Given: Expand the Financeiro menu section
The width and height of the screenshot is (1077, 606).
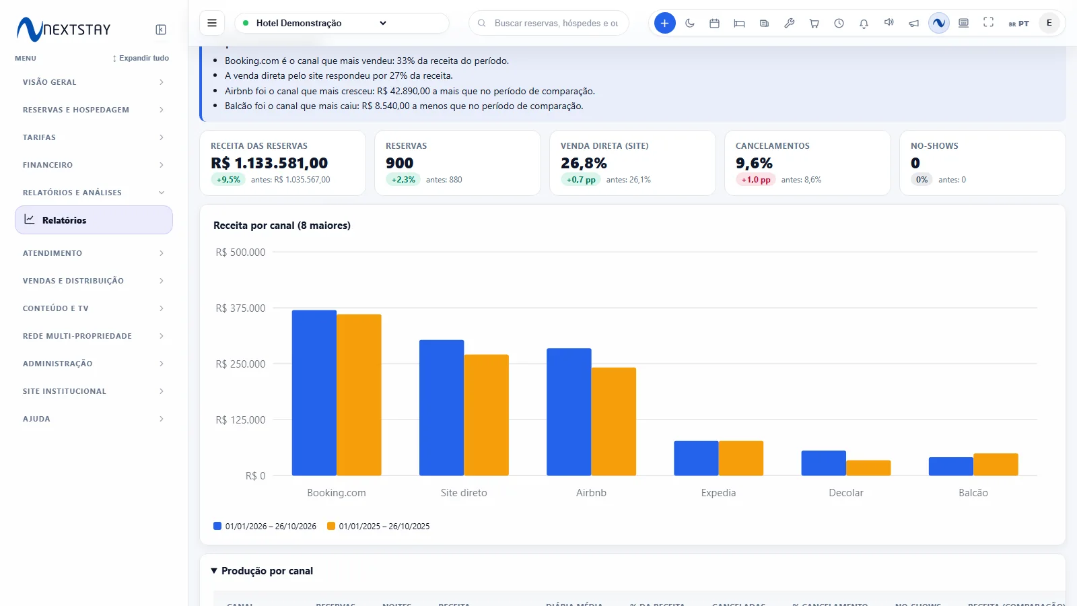Looking at the screenshot, I should [94, 165].
